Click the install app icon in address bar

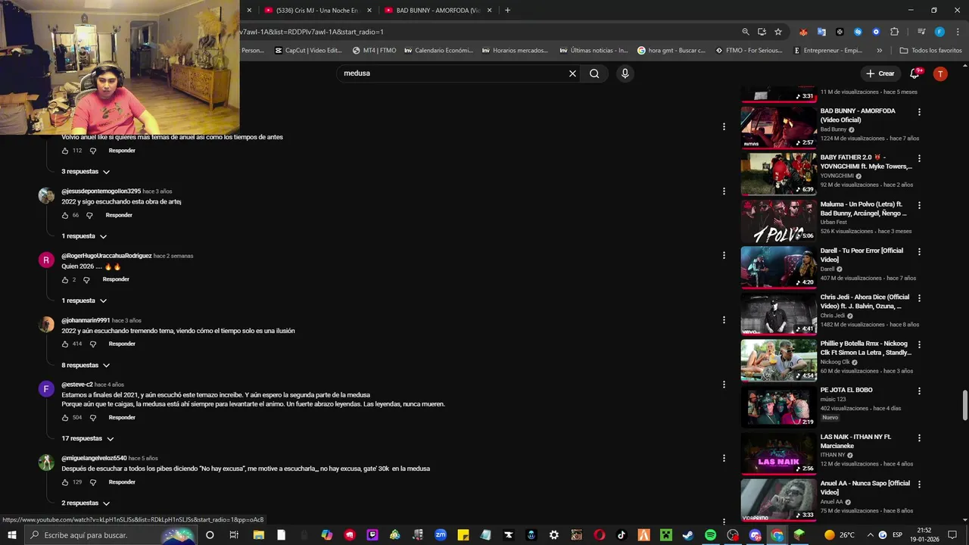click(762, 32)
